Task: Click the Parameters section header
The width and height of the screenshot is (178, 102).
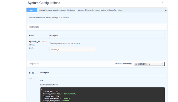Action: 34,27
